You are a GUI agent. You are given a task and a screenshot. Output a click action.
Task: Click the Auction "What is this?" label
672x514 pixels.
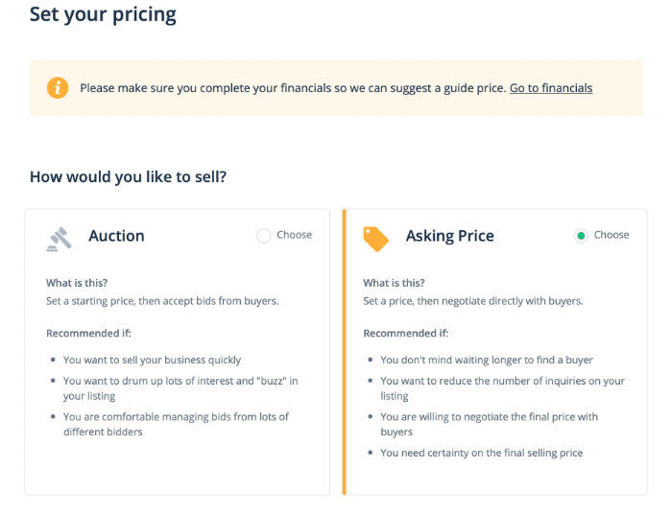[x=77, y=283]
